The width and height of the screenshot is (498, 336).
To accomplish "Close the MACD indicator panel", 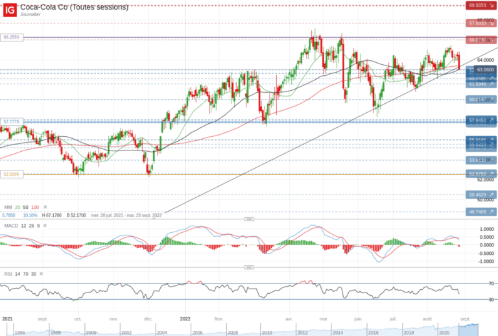I will pyautogui.click(x=46, y=225).
